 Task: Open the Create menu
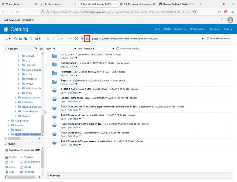[215, 29]
